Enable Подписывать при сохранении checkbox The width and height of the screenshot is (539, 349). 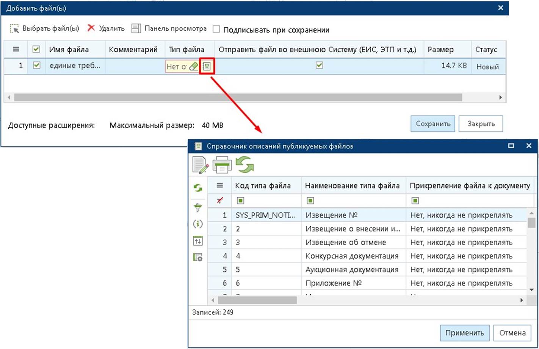(x=216, y=29)
